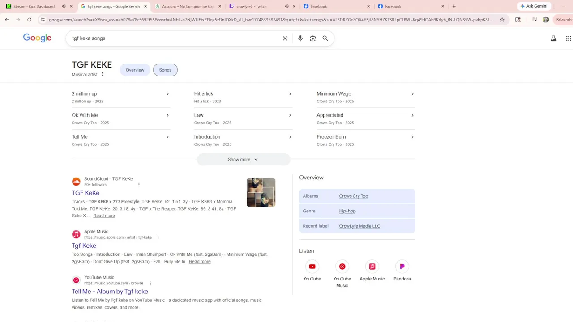
Task: Mute the crowlyfe5 Twitch tab audio
Action: pyautogui.click(x=286, y=6)
